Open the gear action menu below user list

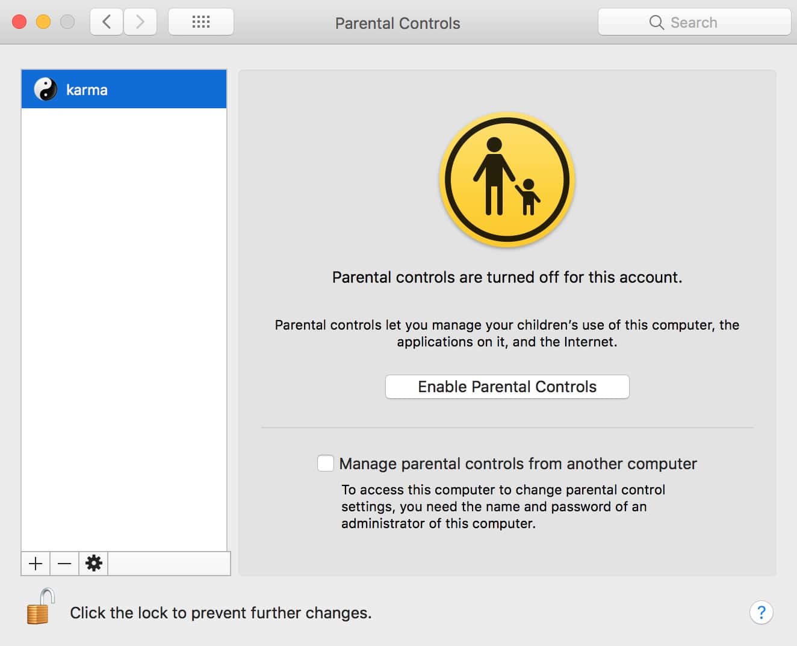(x=93, y=564)
